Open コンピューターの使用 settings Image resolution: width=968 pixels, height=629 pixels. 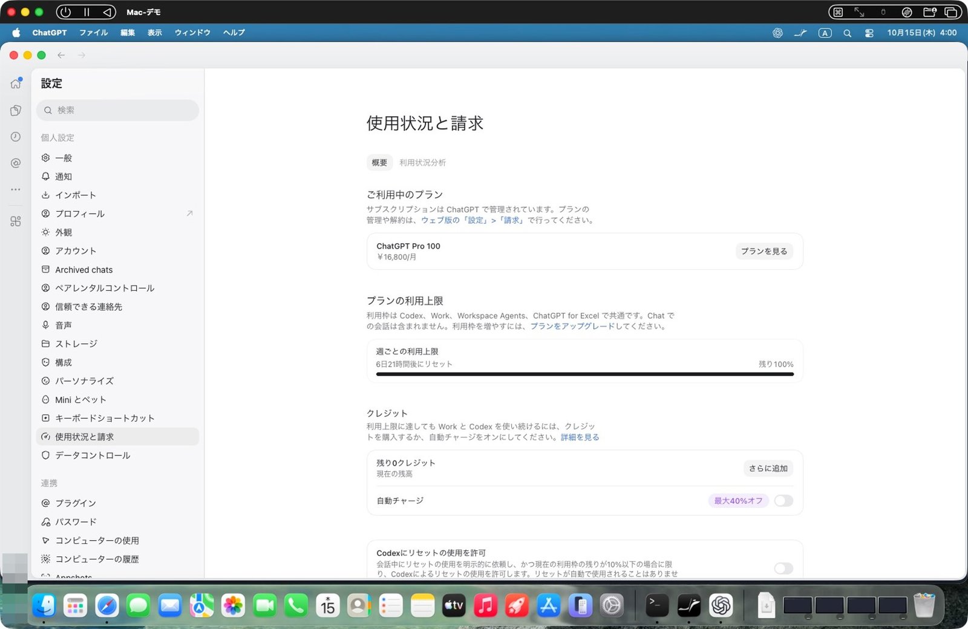click(x=117, y=541)
